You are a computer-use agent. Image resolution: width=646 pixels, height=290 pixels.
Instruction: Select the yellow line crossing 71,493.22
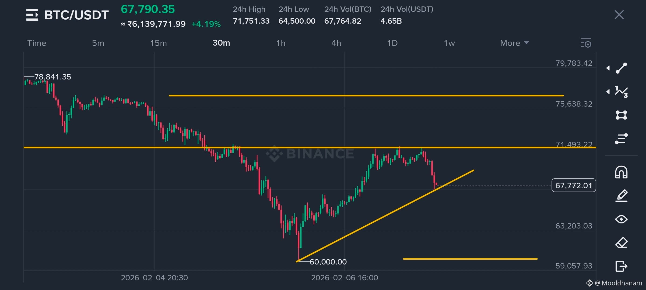point(310,147)
